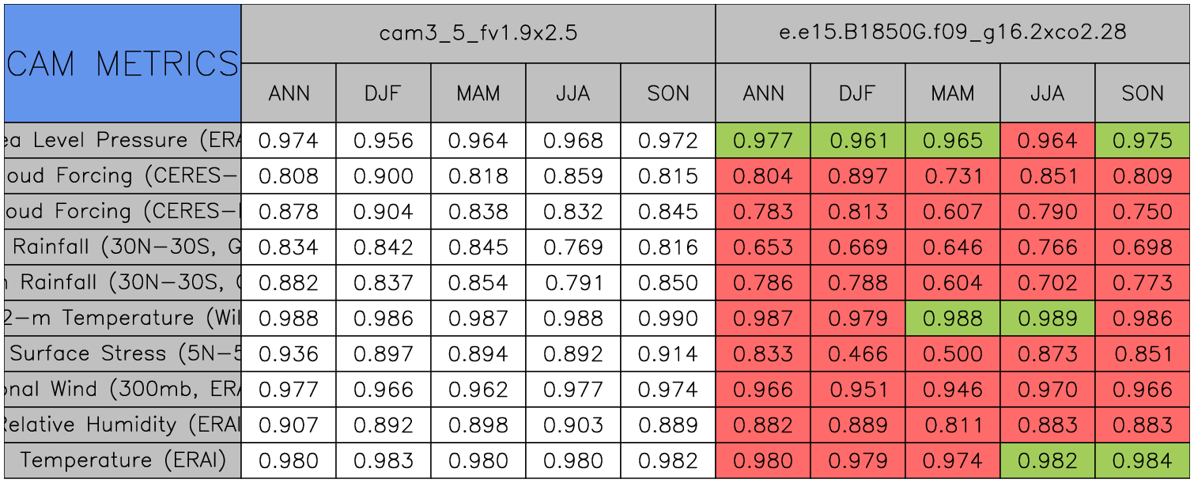1194x483 pixels.
Task: Click the Sea Level Pressure row label
Action: (x=122, y=141)
